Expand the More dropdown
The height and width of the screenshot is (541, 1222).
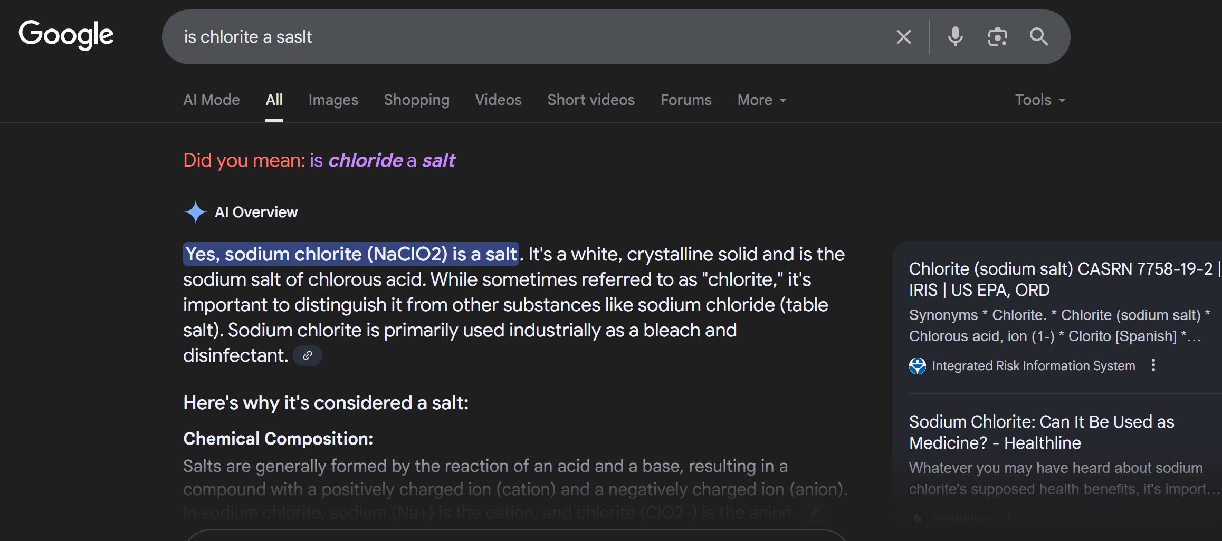(762, 100)
